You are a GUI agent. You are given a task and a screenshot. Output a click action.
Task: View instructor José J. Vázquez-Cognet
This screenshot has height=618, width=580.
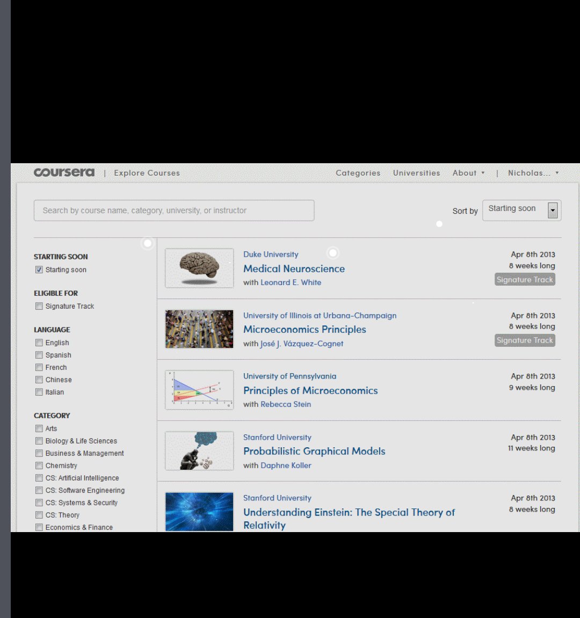[x=302, y=344]
